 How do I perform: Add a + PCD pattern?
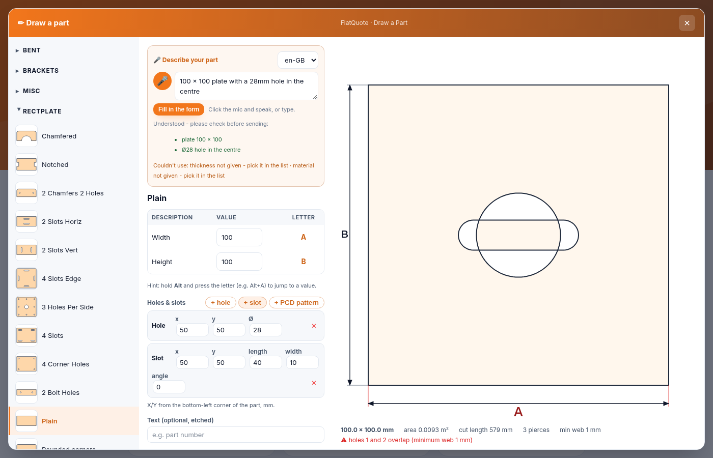click(296, 302)
